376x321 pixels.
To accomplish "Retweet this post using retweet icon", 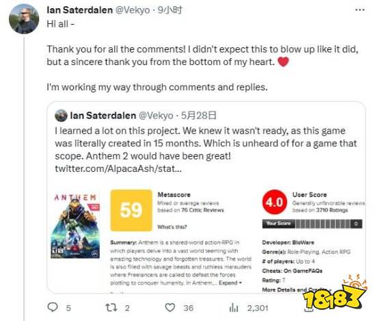I will (111, 307).
